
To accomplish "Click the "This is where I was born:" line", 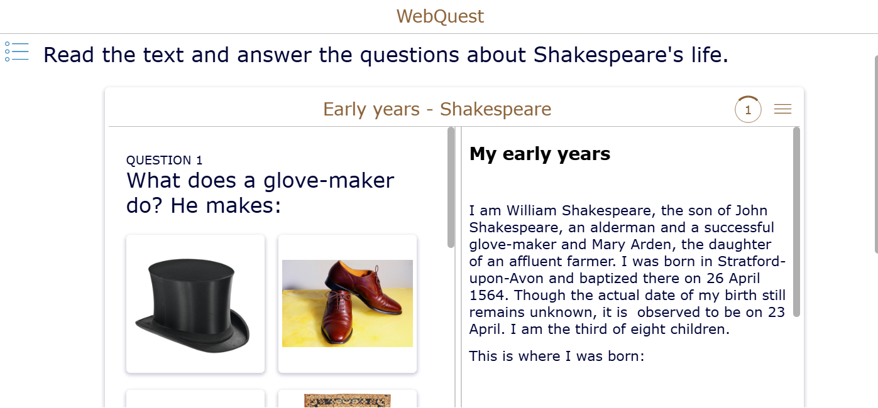I will (557, 357).
